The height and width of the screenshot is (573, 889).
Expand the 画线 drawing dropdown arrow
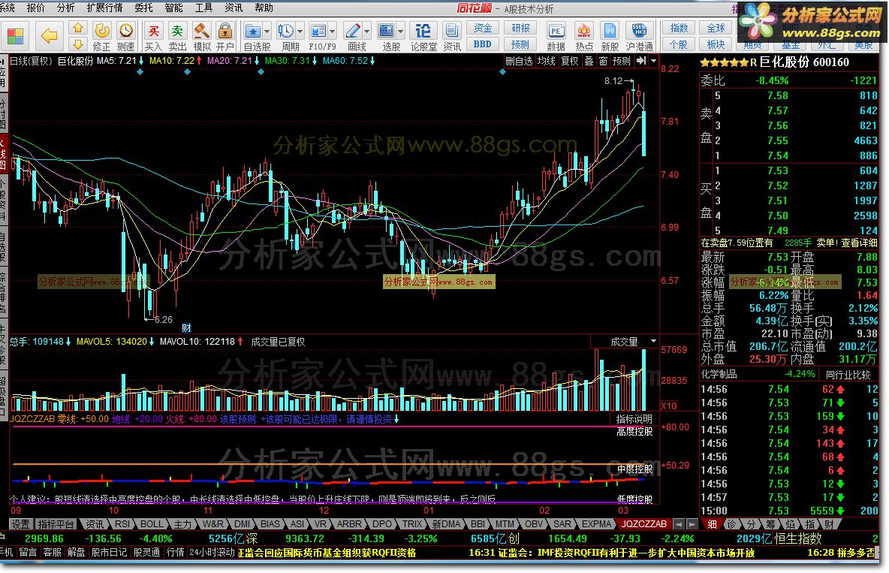coord(367,32)
